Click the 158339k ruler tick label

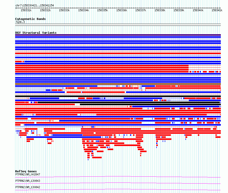(x=179, y=10)
